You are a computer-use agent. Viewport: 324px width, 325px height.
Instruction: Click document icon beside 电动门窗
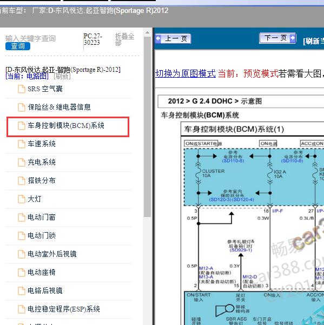click(x=22, y=218)
